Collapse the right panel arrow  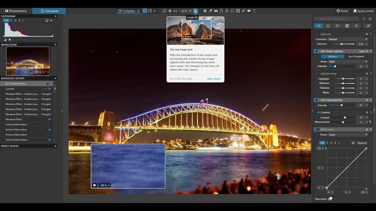point(313,111)
